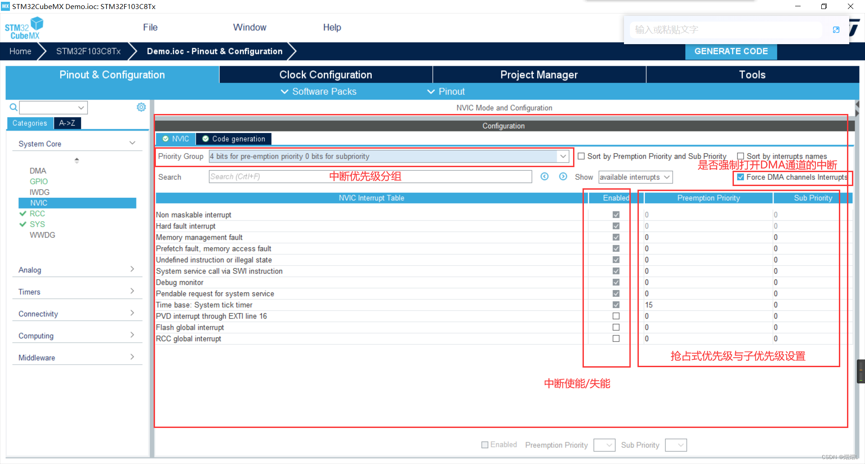The width and height of the screenshot is (865, 464).
Task: Expand the Pinout menu
Action: point(446,91)
